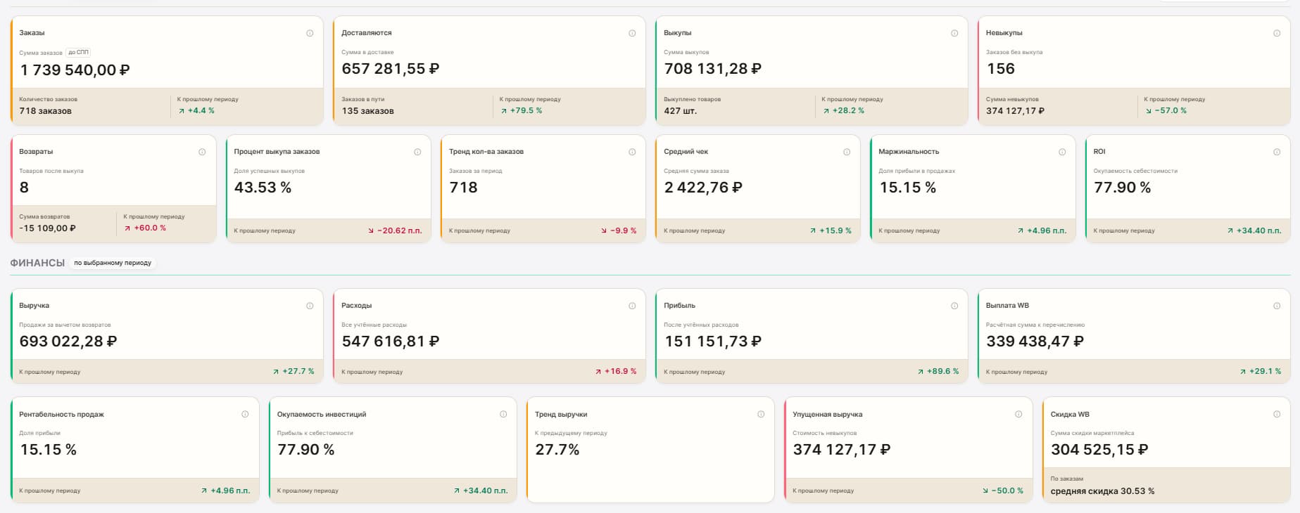Open info icon on Маржинальность card

1062,152
